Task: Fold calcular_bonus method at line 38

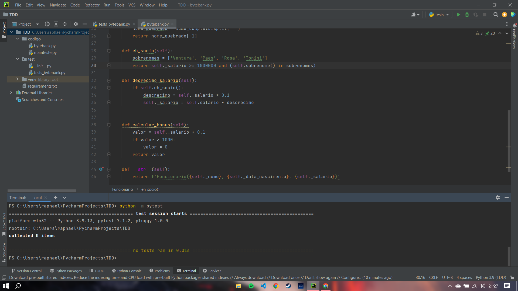Action: tap(109, 125)
